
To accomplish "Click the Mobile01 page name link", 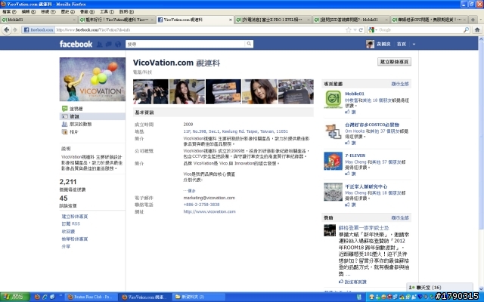I will pyautogui.click(x=355, y=94).
